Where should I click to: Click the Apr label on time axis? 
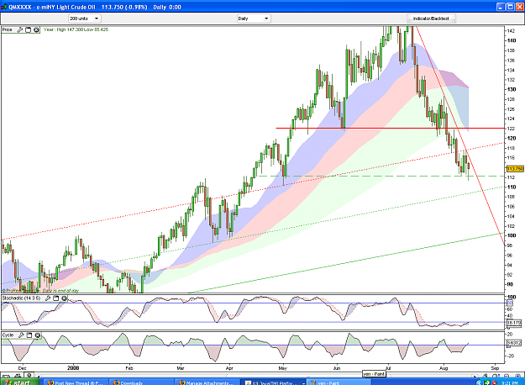pyautogui.click(x=229, y=368)
